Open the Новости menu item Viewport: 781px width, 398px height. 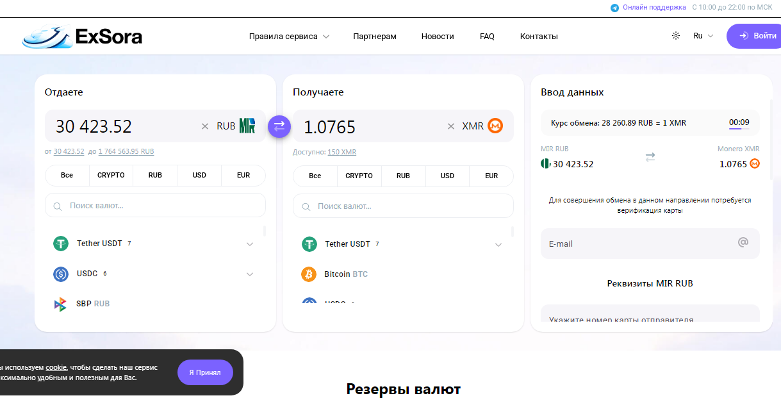pyautogui.click(x=438, y=37)
